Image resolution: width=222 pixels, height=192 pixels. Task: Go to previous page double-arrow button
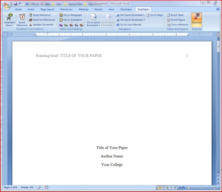[x=218, y=176]
